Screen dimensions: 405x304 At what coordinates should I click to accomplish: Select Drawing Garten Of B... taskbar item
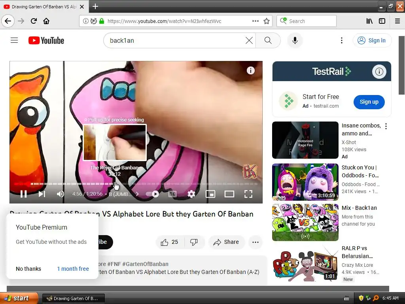[74, 298]
